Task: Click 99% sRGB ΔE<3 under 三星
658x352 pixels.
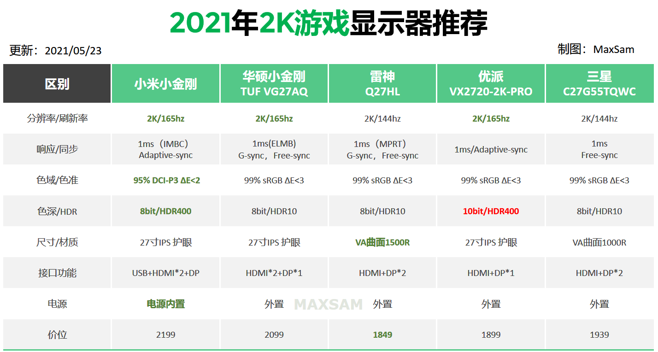Action: tap(599, 180)
